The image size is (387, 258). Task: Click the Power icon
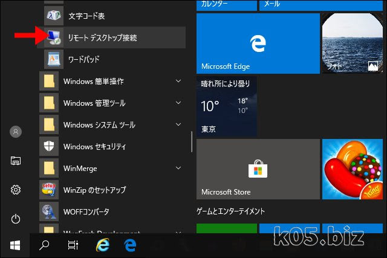click(16, 219)
